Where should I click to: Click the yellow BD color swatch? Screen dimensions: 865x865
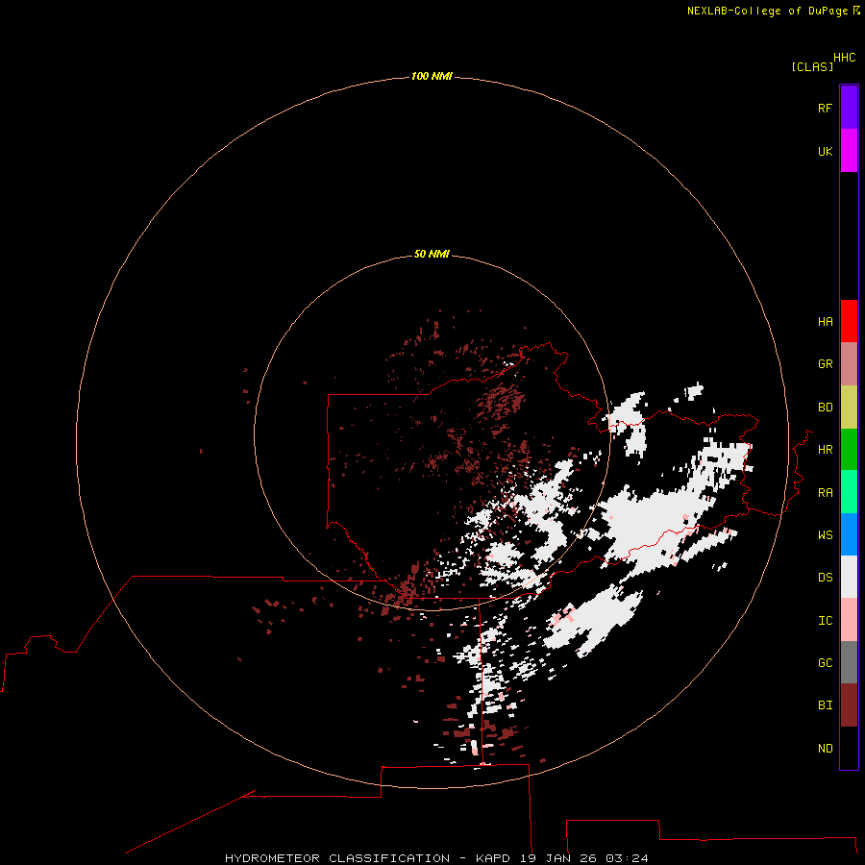click(849, 408)
